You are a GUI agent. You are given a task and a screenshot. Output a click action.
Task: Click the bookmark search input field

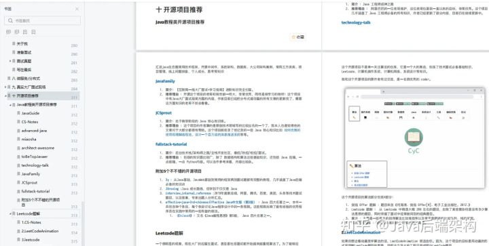(x=42, y=20)
